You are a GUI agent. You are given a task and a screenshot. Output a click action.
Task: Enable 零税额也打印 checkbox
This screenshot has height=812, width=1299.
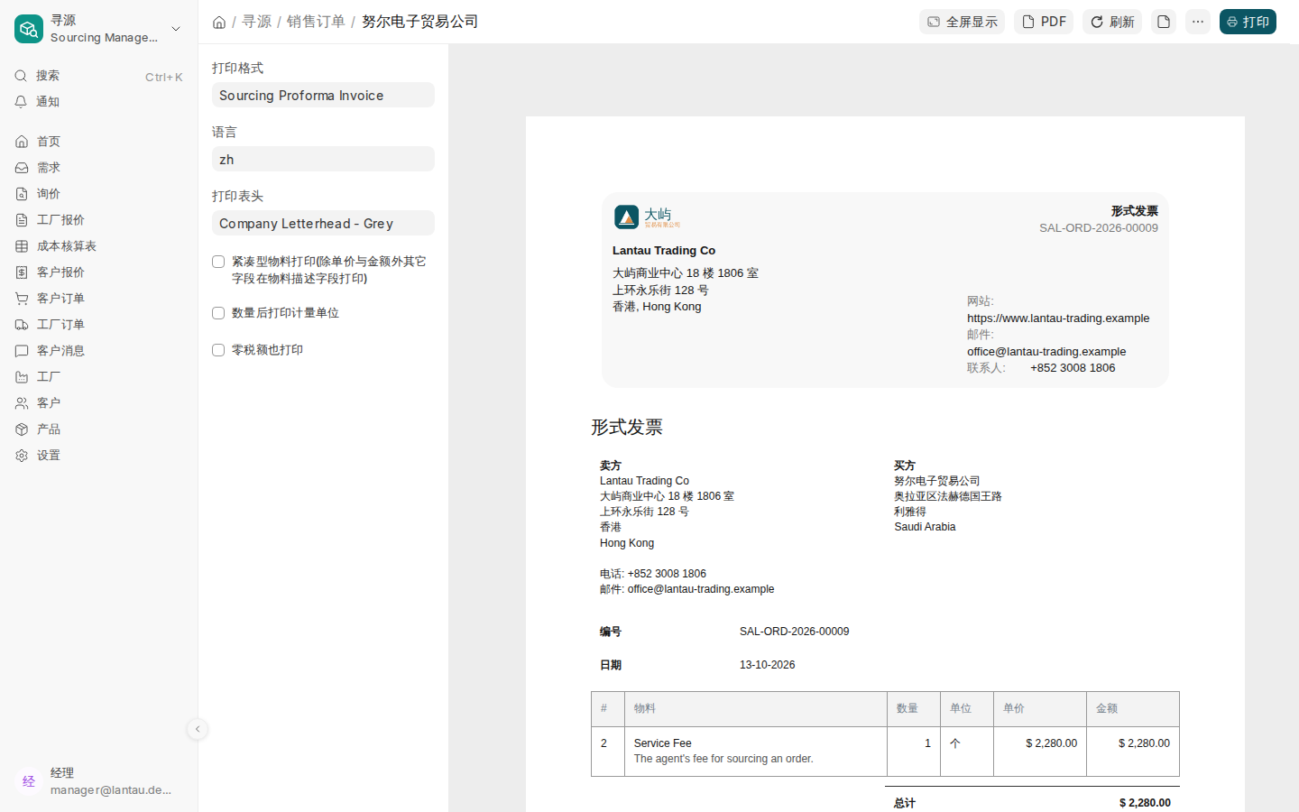tap(218, 350)
